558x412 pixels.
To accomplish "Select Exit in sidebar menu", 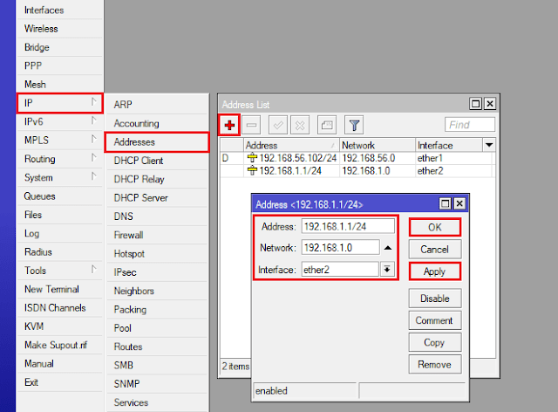I will (60, 382).
